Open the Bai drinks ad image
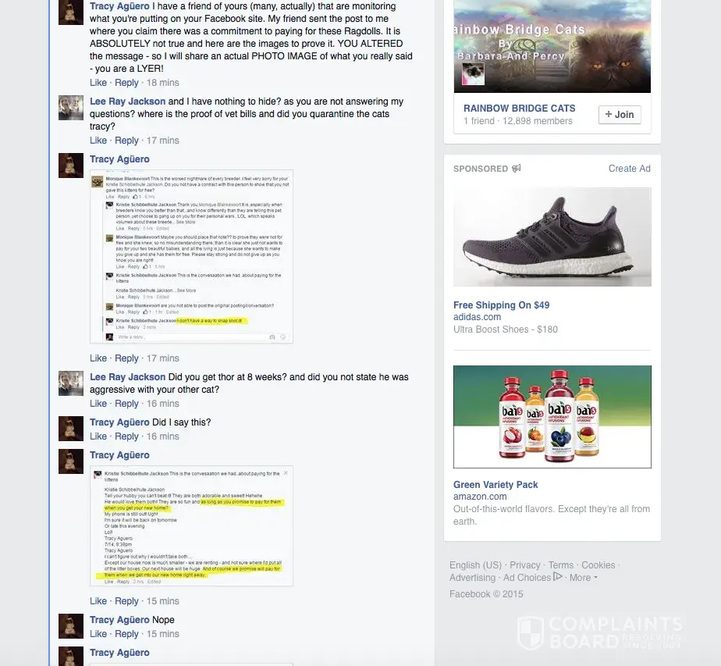This screenshot has height=666, width=721. pos(552,417)
